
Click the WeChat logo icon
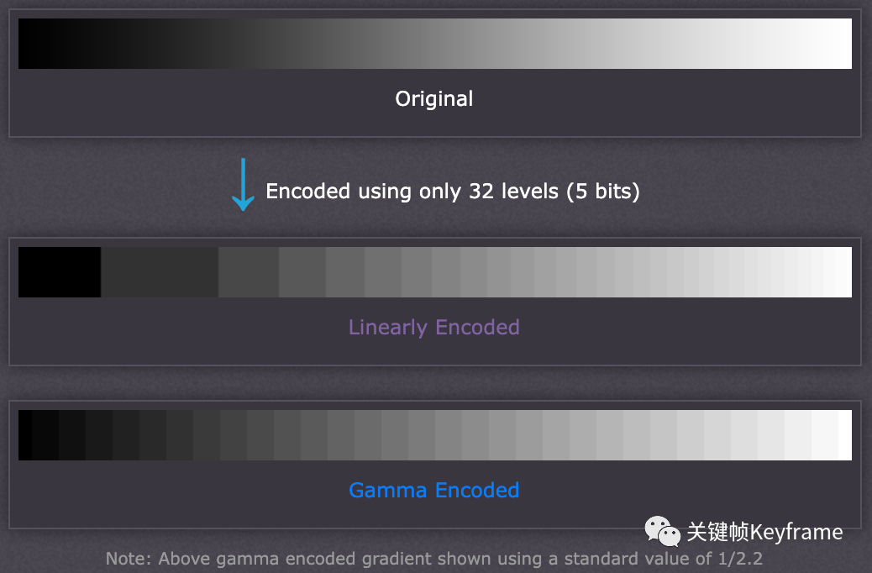(662, 531)
